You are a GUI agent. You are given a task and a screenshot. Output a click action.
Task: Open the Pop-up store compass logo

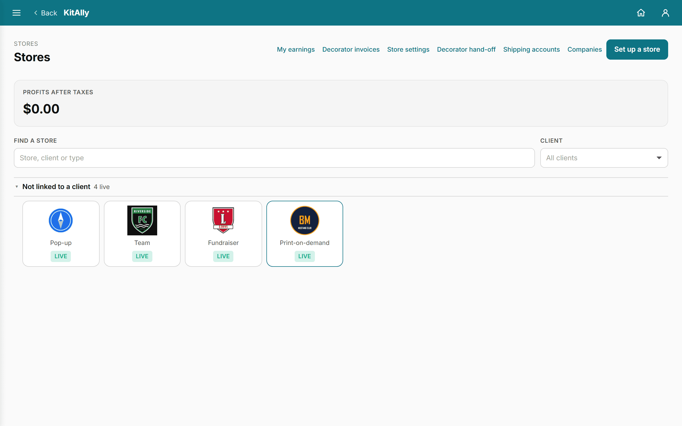pyautogui.click(x=60, y=220)
